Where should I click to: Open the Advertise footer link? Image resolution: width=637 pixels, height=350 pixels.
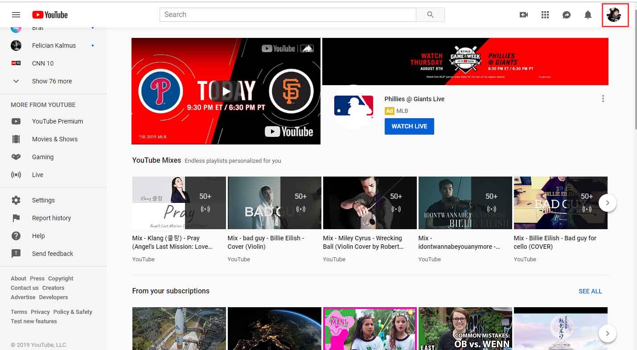pyautogui.click(x=23, y=297)
